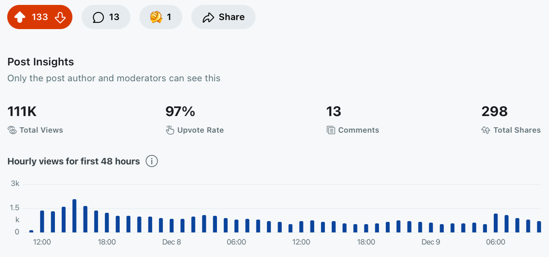Click the Upvote Rate hand icon
This screenshot has width=549, height=257.
(x=170, y=130)
